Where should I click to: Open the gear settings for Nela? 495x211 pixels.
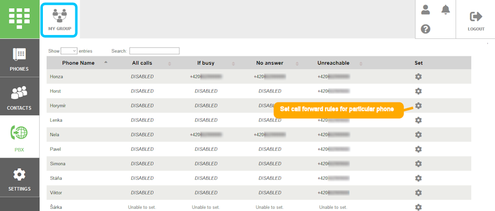point(419,135)
